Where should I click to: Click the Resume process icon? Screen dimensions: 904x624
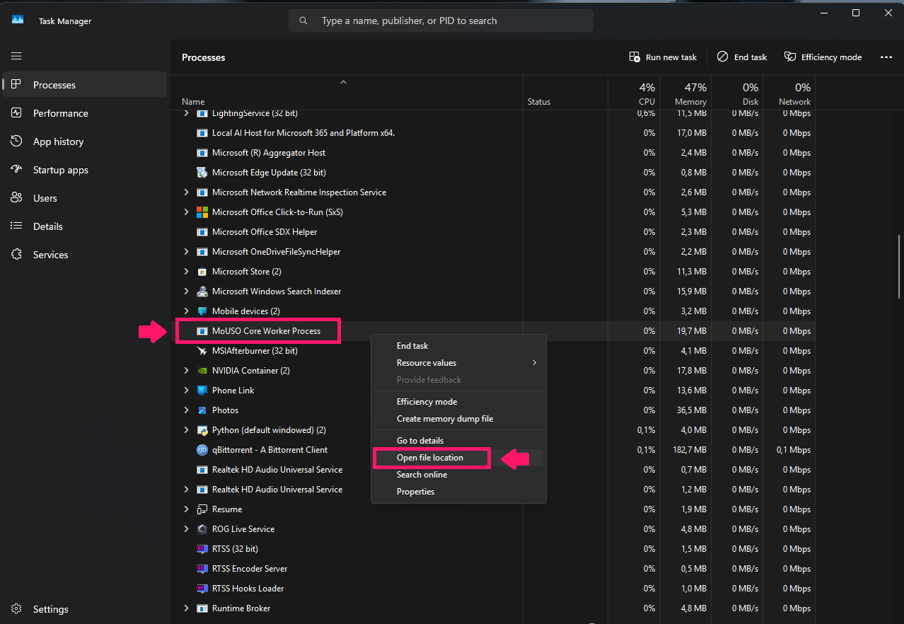click(x=202, y=509)
